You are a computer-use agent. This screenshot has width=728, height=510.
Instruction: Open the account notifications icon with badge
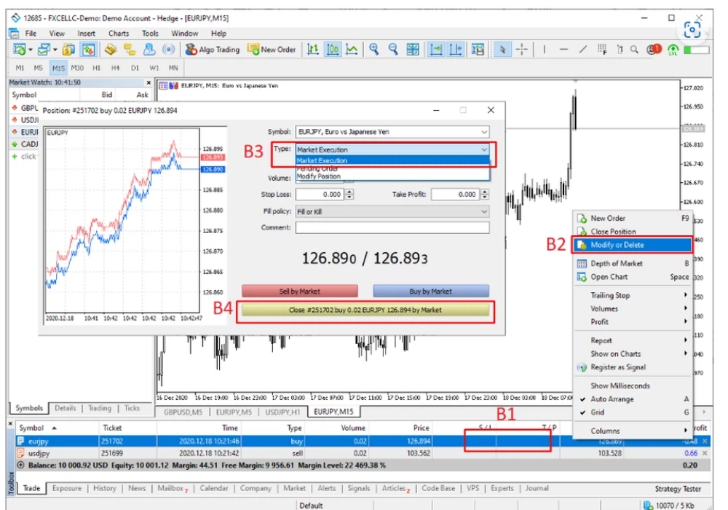[653, 50]
